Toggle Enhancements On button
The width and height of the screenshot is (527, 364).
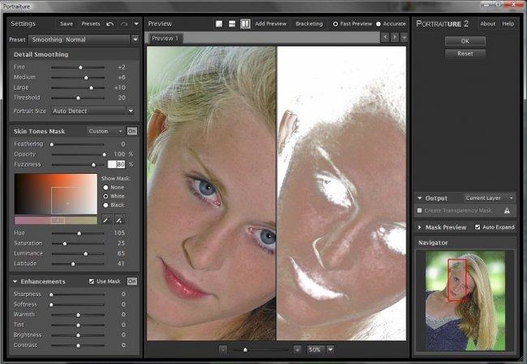tap(132, 281)
